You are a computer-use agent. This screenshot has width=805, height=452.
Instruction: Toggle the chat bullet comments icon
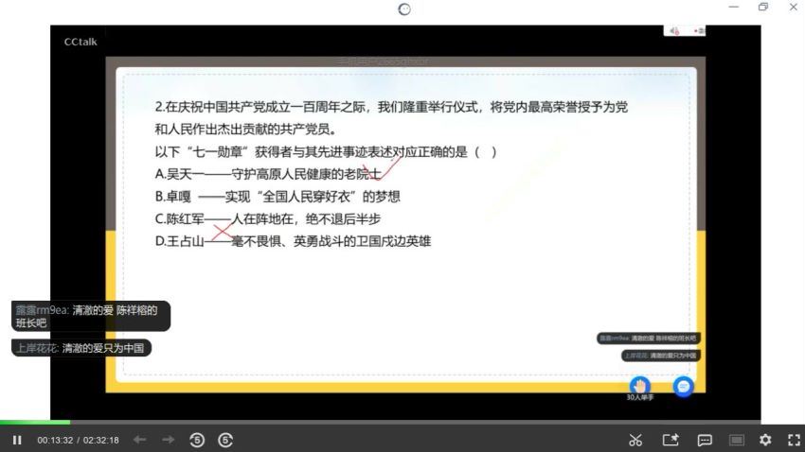tap(705, 440)
